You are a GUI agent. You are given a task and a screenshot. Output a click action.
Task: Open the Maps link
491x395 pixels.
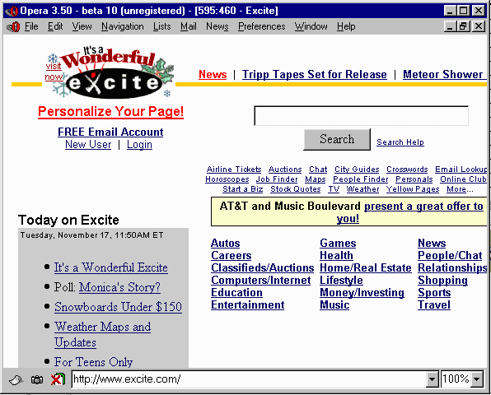coord(316,179)
